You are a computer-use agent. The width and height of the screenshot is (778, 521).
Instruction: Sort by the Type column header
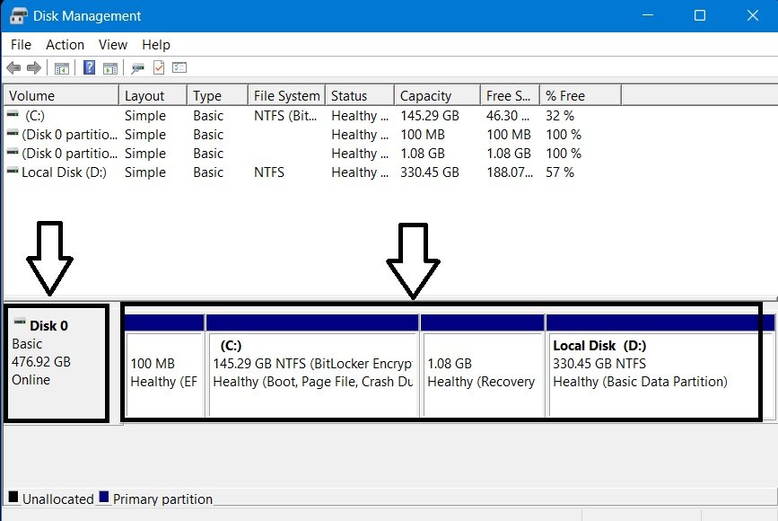click(218, 95)
